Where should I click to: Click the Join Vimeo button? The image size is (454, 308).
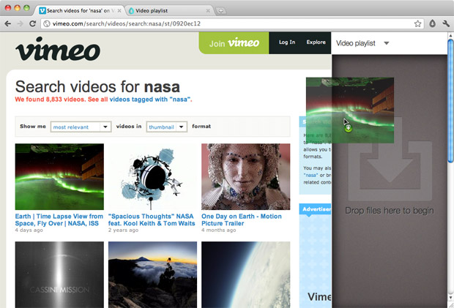[234, 43]
